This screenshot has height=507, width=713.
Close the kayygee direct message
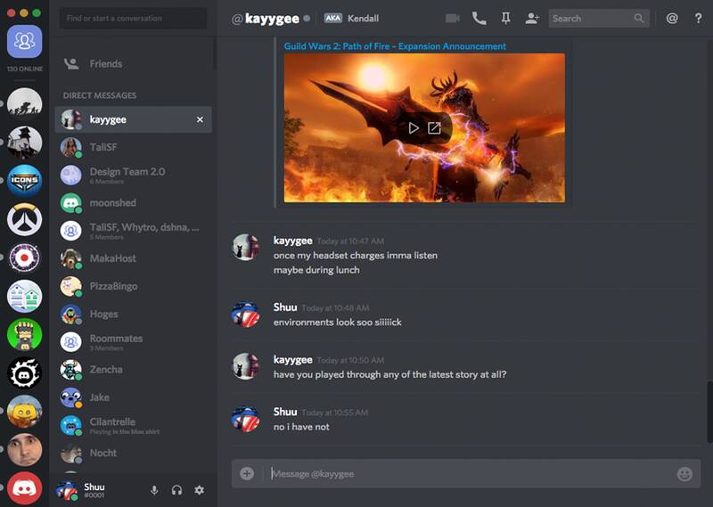[x=200, y=119]
